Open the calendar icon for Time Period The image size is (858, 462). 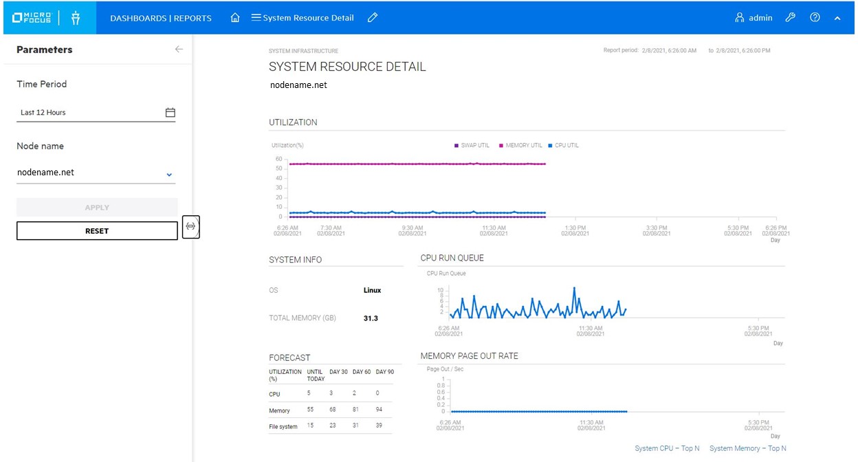pos(170,112)
